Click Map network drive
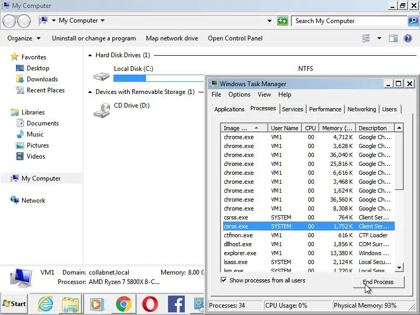 click(172, 38)
